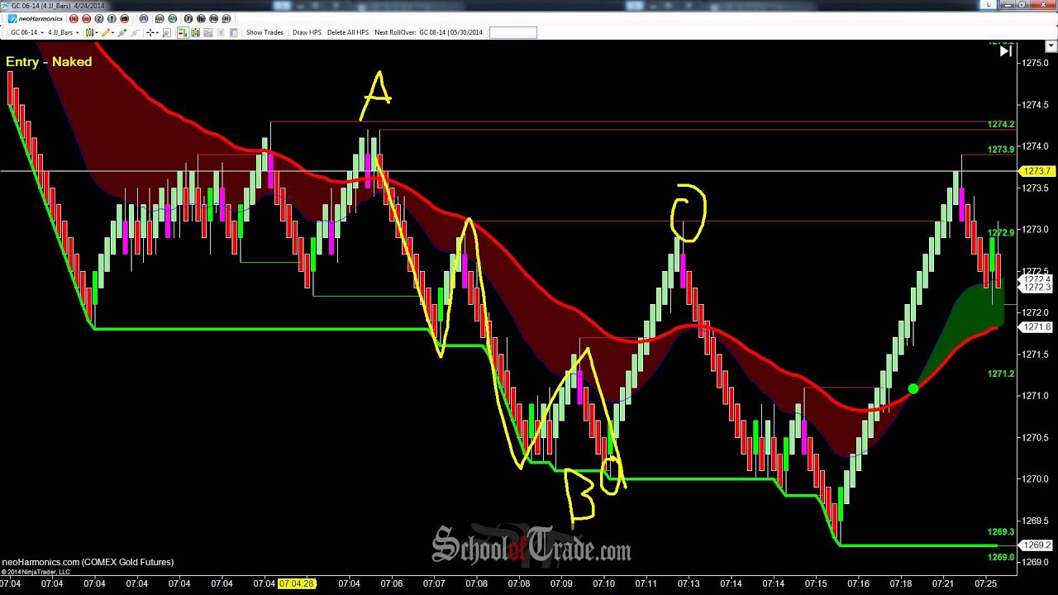
Task: Click the blue and red circle icon
Action: pyautogui.click(x=144, y=19)
